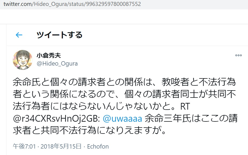The width and height of the screenshot is (248, 155).
Task: Select 余命三年氏はここの請 text after mention
Action: coord(191,118)
